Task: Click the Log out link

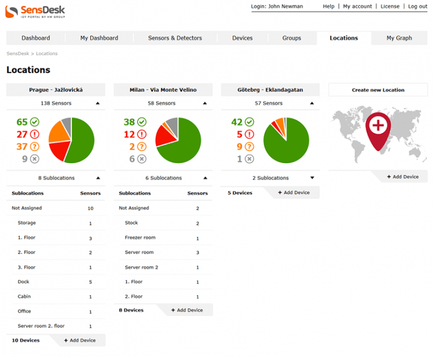Action: 418,7
